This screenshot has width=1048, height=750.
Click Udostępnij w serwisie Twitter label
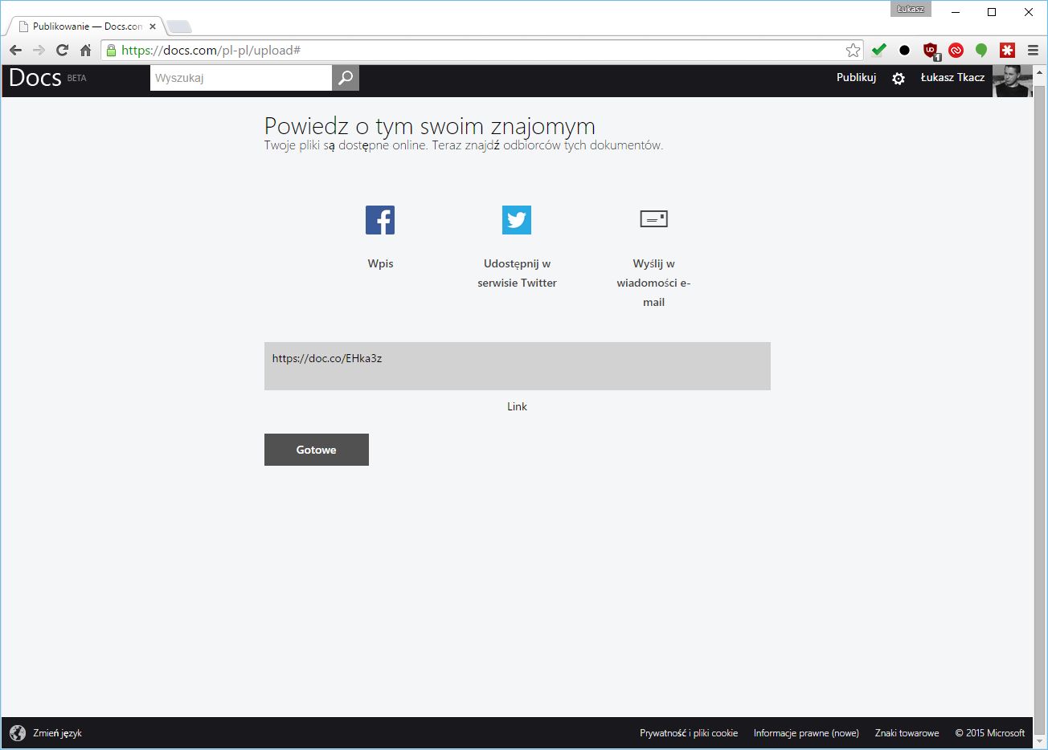[x=517, y=273]
